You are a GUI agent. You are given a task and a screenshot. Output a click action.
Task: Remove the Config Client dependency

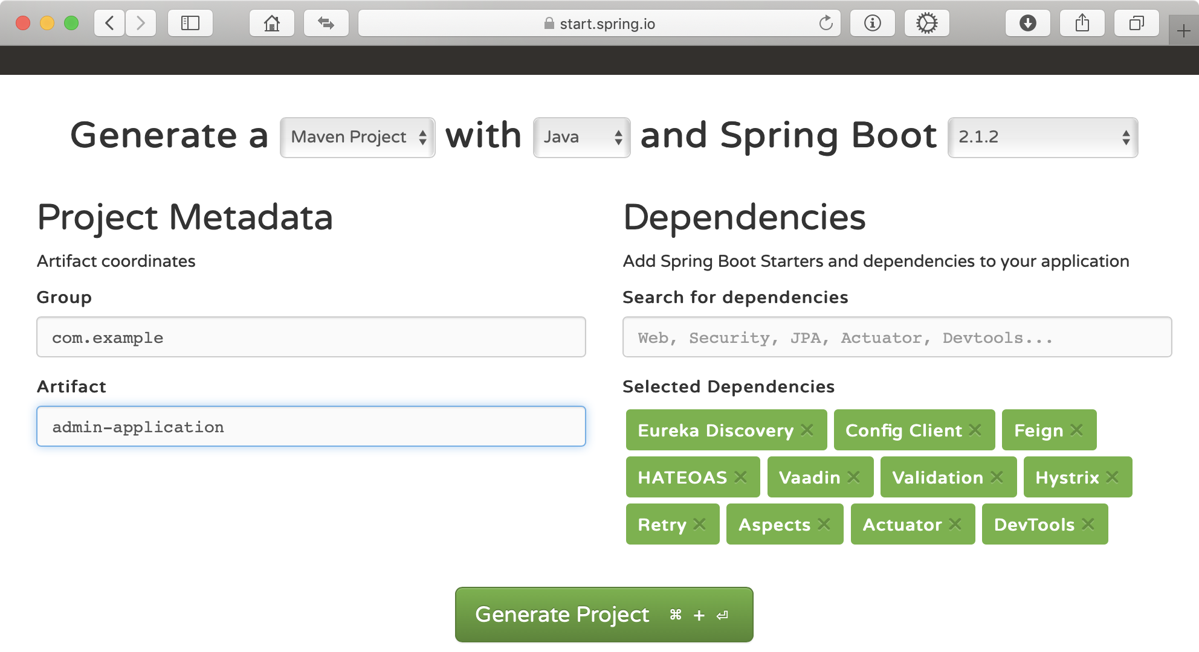coord(975,430)
